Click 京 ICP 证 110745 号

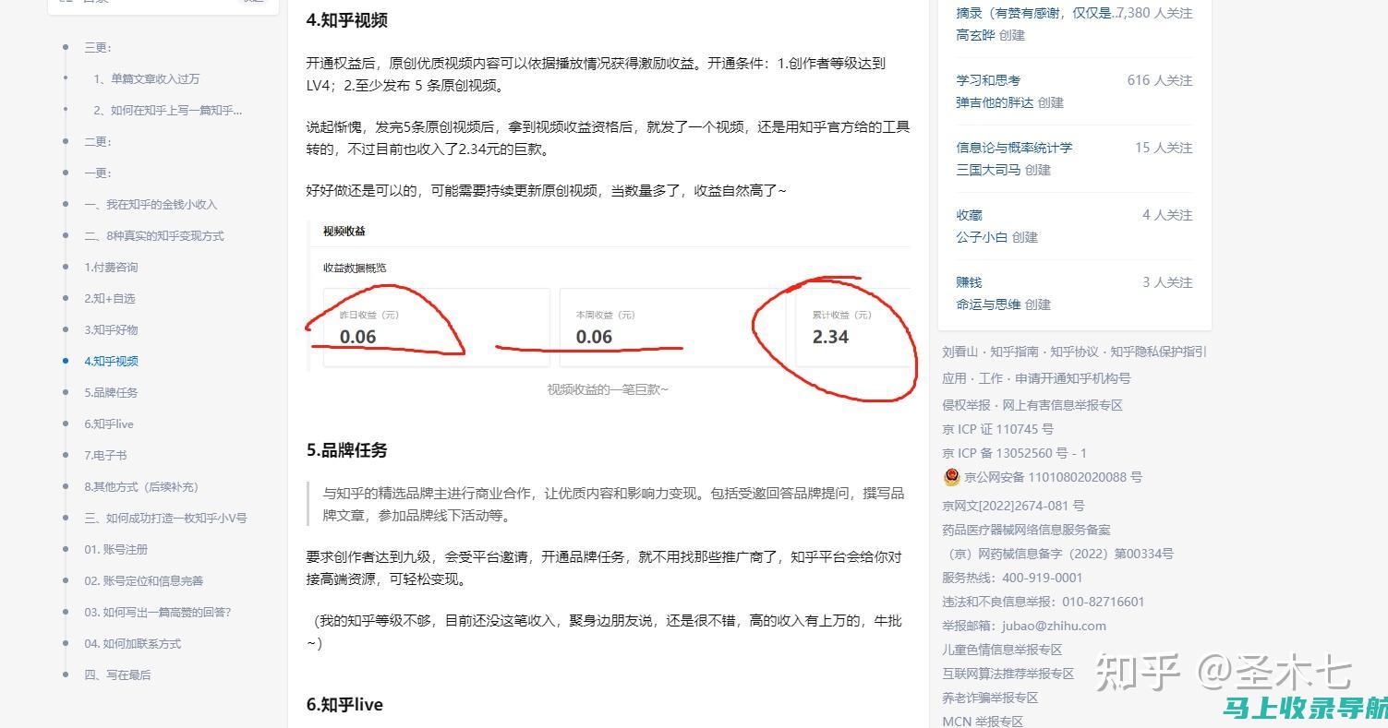(x=997, y=429)
